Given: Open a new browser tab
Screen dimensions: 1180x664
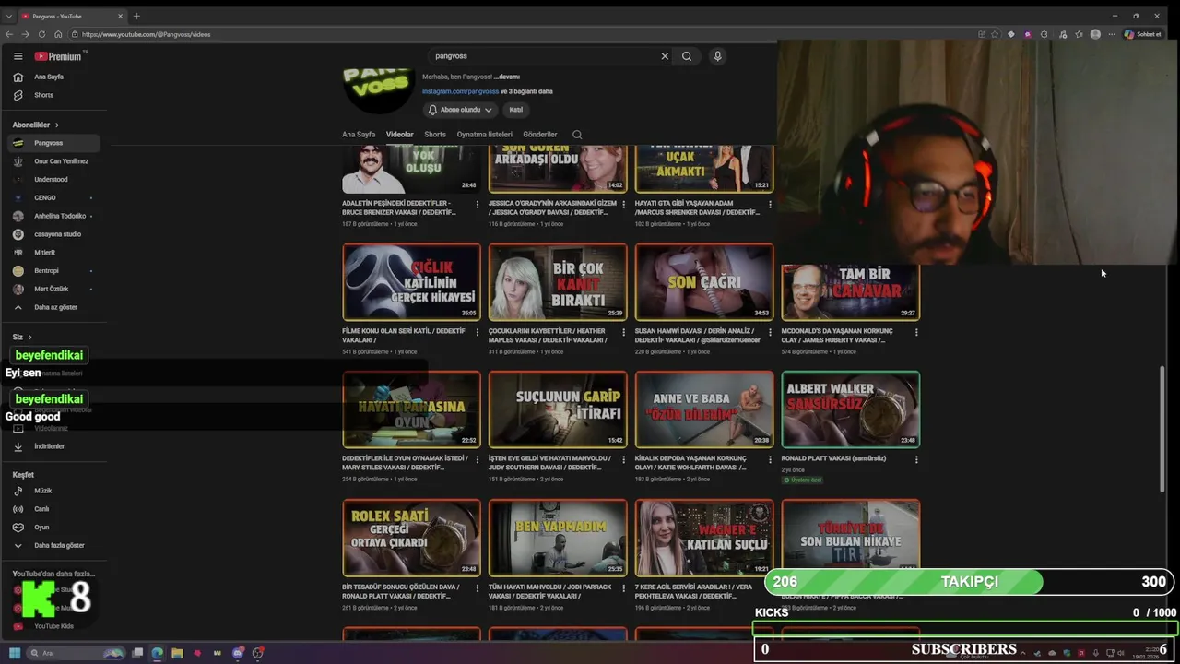Looking at the screenshot, I should point(136,16).
